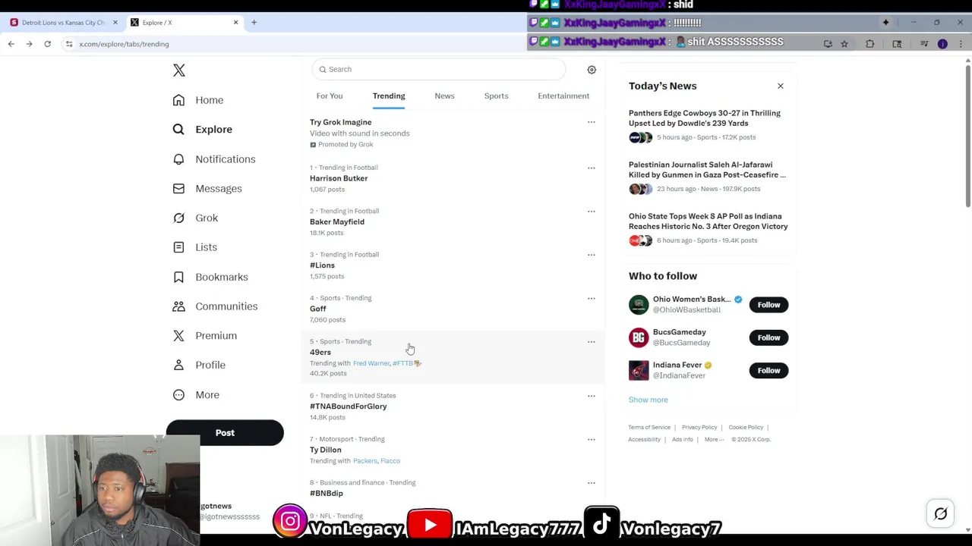Follow Indiana Fever
The height and width of the screenshot is (546, 972).
768,371
